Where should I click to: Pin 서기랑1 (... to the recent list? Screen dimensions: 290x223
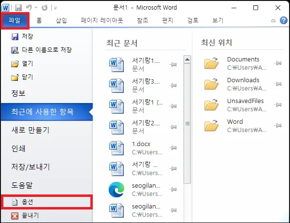pos(173,106)
